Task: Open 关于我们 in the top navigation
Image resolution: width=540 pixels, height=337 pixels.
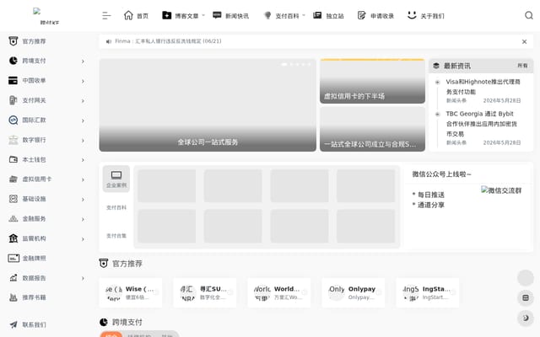Action: tap(425, 15)
